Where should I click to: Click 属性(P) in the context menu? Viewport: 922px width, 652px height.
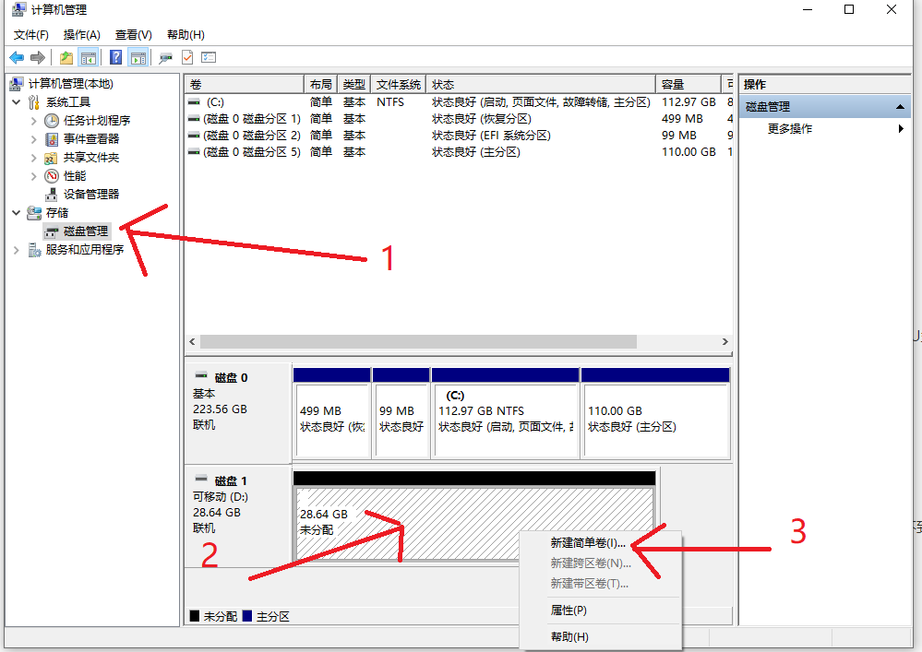569,611
